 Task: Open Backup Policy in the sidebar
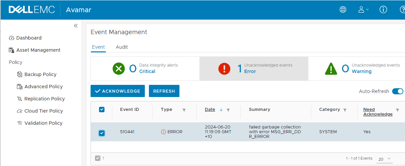tap(40, 74)
